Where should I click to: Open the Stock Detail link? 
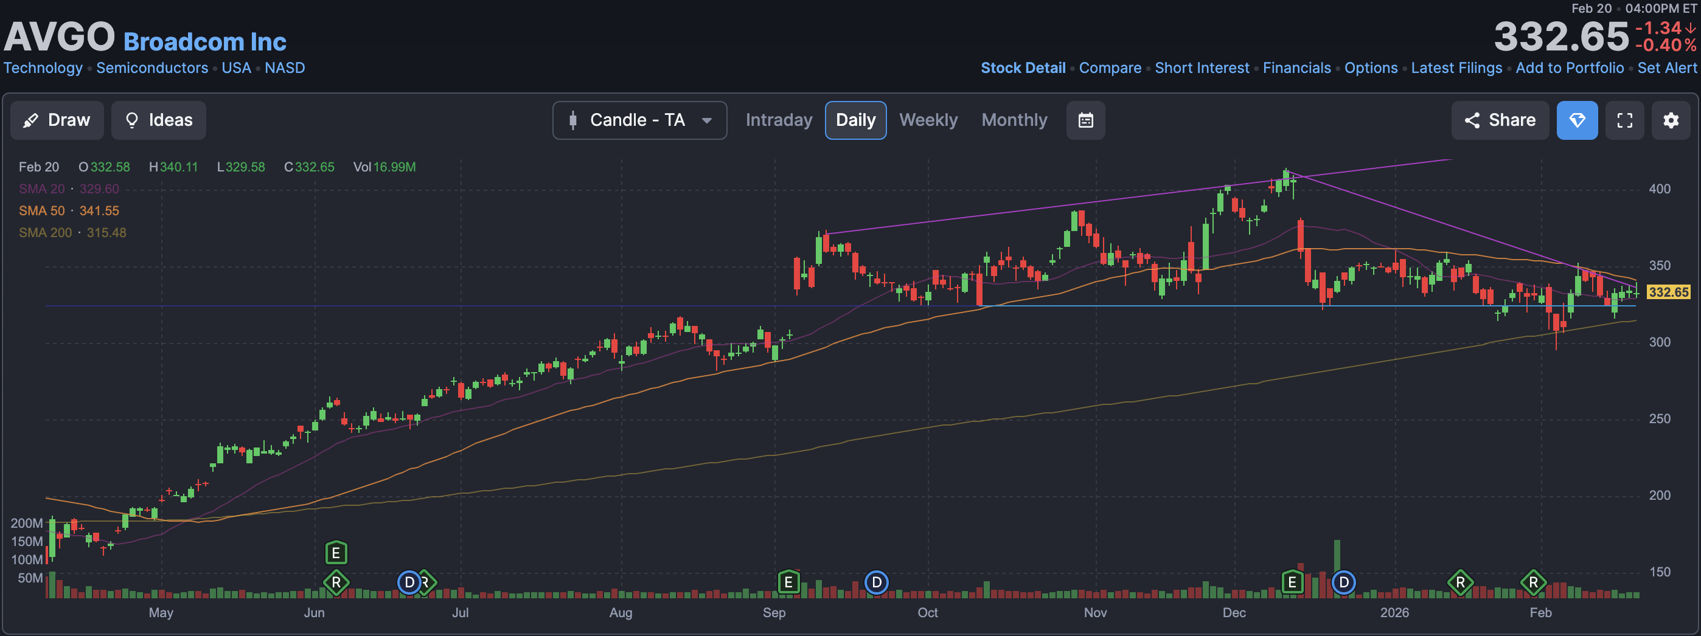click(1023, 68)
